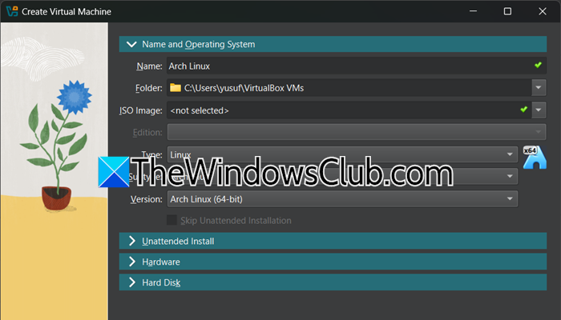This screenshot has height=320, width=561.
Task: Open the Type dropdown set to Linux
Action: [342, 154]
